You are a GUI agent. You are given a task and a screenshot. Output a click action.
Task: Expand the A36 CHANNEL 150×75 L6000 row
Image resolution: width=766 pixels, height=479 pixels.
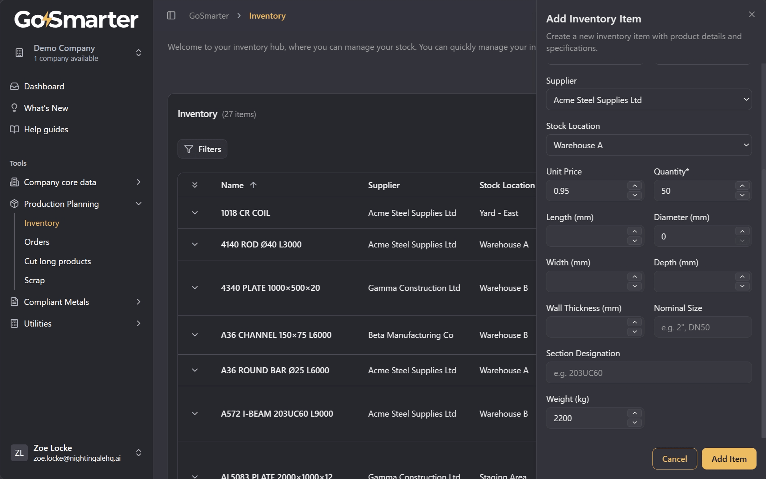[195, 335]
